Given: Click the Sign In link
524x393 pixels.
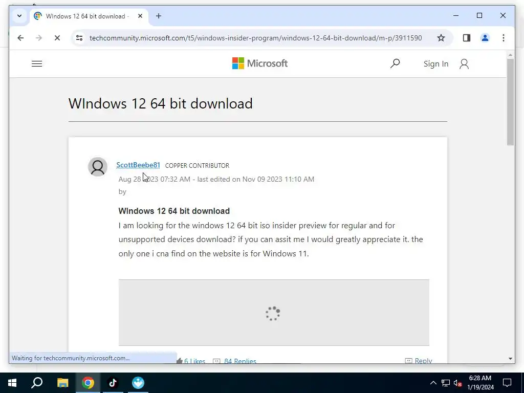Looking at the screenshot, I should click(436, 64).
